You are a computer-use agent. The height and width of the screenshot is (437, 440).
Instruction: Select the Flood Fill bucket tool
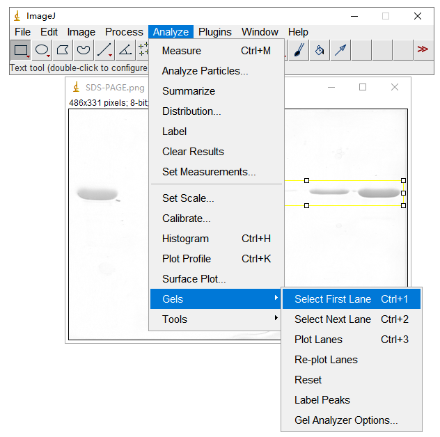point(320,49)
